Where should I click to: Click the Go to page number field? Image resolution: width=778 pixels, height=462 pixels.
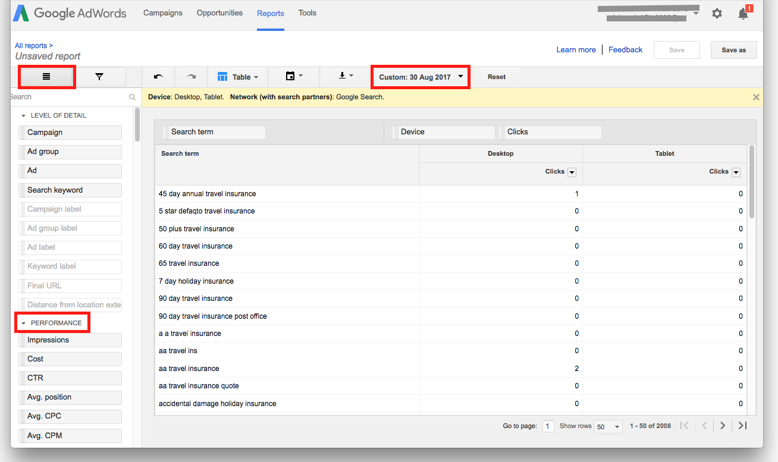[548, 426]
